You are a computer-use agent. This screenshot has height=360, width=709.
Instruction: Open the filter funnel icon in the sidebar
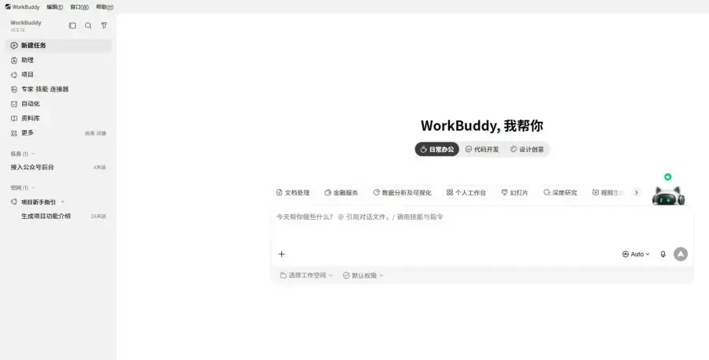(x=104, y=26)
